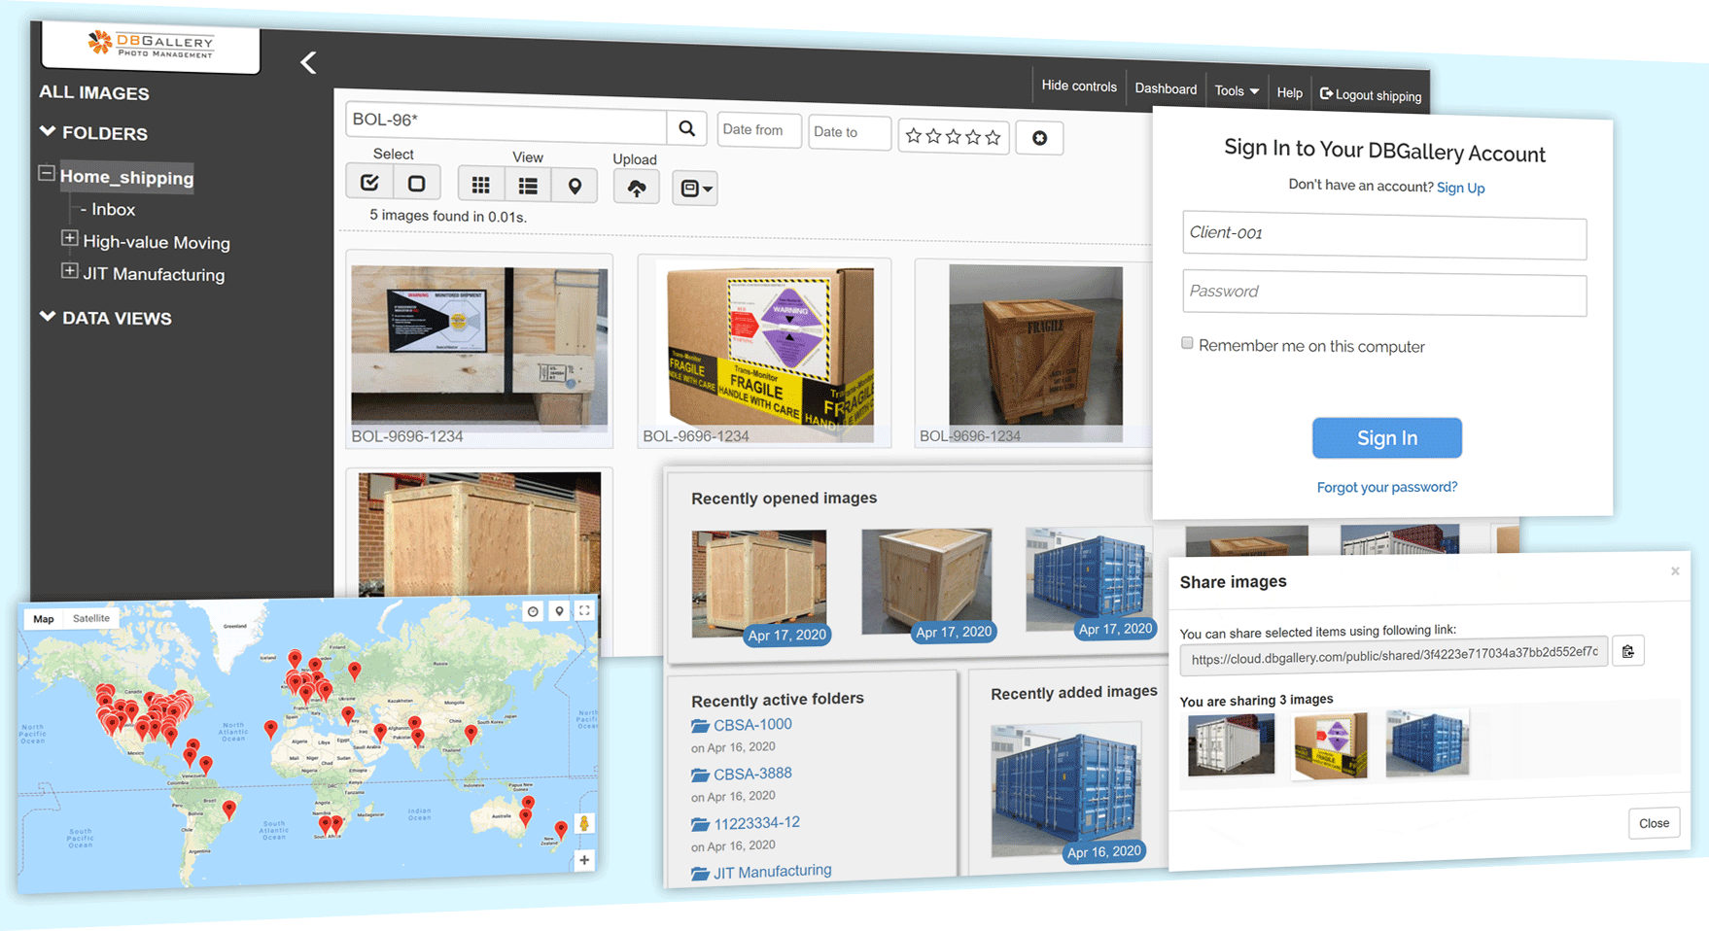Deselect all using empty box icon
The height and width of the screenshot is (931, 1709).
416,184
